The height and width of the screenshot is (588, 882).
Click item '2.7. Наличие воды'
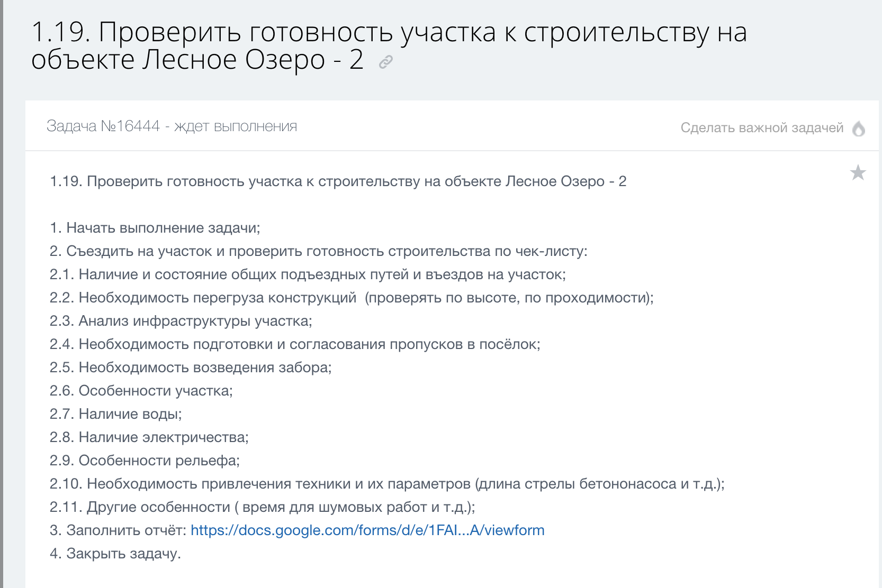coord(115,414)
